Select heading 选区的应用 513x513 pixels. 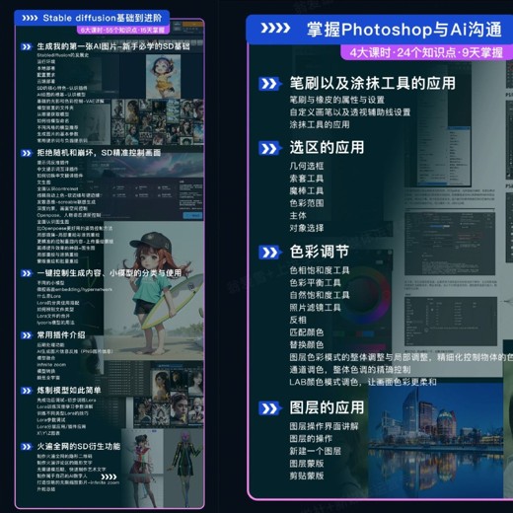(x=327, y=148)
